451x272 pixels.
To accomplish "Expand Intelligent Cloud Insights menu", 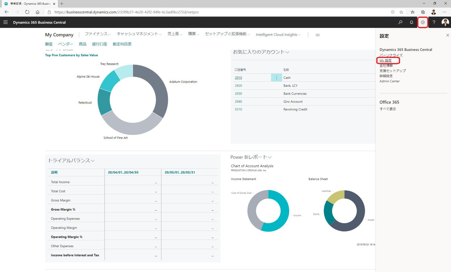I will click(278, 35).
